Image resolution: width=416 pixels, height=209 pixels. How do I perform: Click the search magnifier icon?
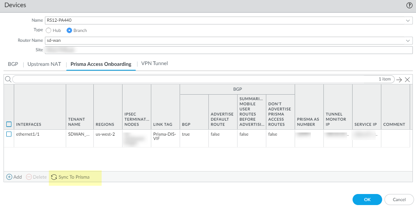8,79
